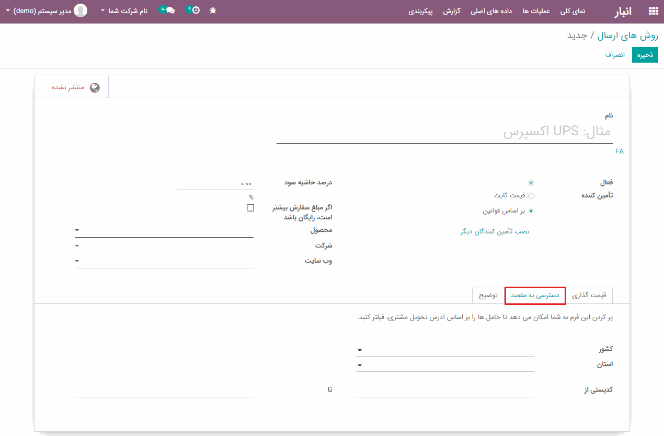Open the عملیات ها menu
This screenshot has width=664, height=436.
pos(536,11)
